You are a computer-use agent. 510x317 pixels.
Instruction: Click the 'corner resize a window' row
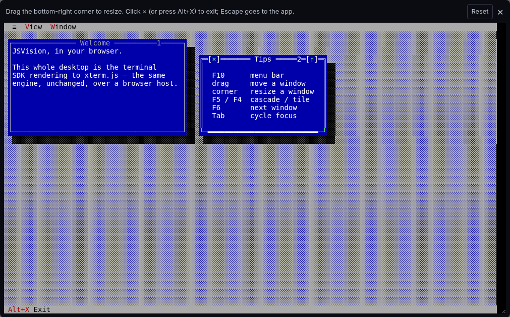[x=263, y=92]
